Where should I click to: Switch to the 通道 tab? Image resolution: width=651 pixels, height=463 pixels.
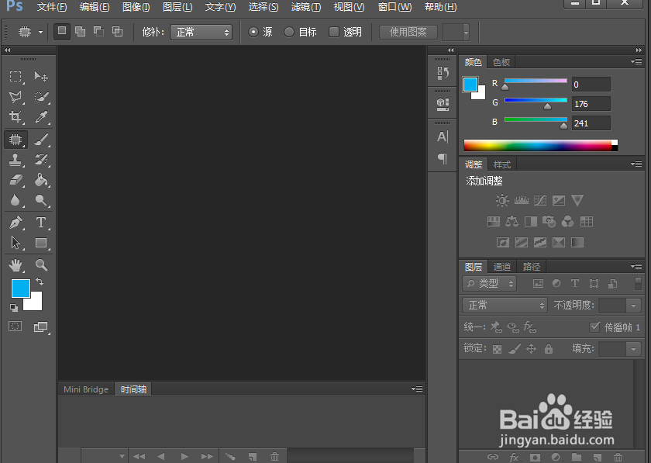(x=502, y=267)
